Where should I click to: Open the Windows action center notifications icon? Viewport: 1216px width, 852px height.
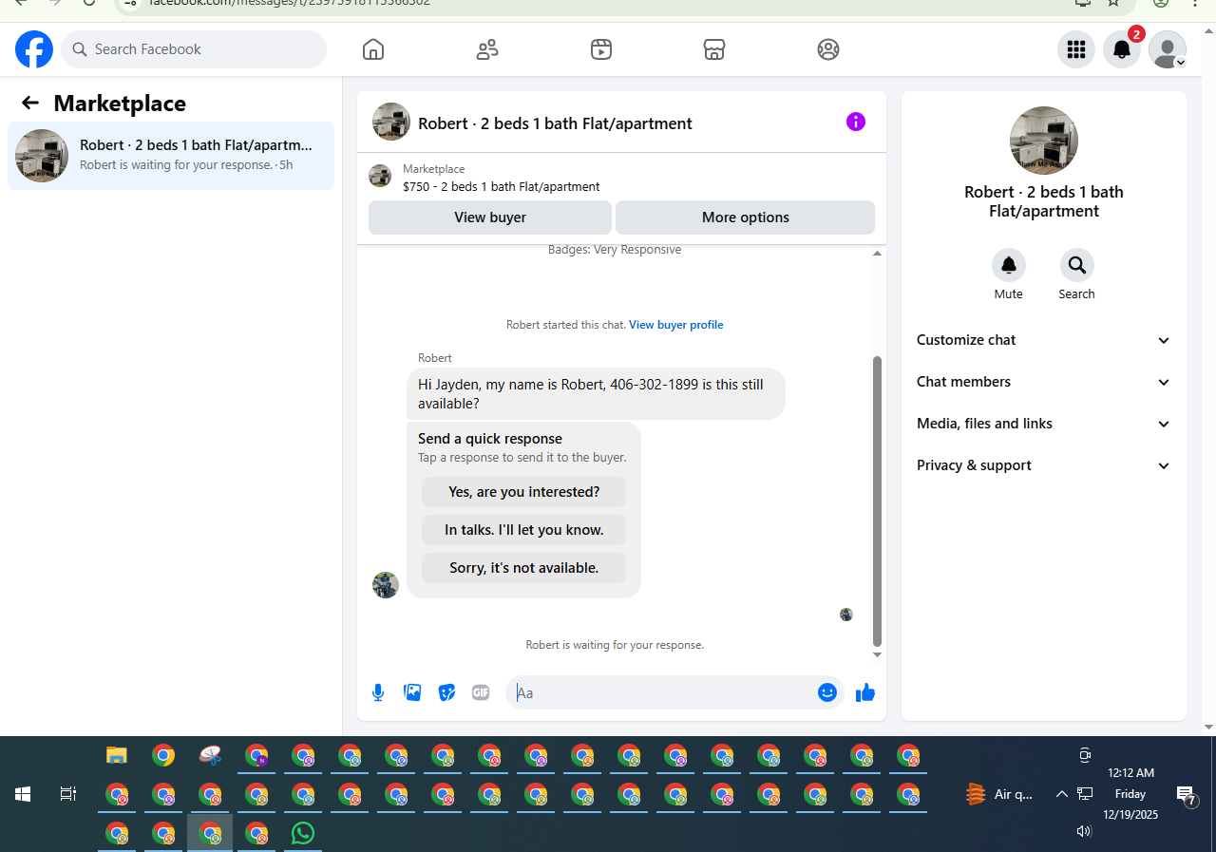tap(1187, 795)
